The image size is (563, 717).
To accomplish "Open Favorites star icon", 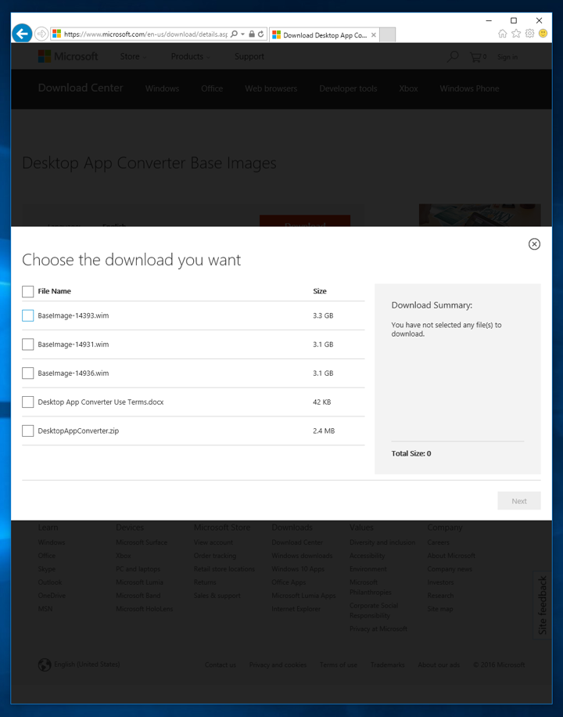I will tap(516, 34).
